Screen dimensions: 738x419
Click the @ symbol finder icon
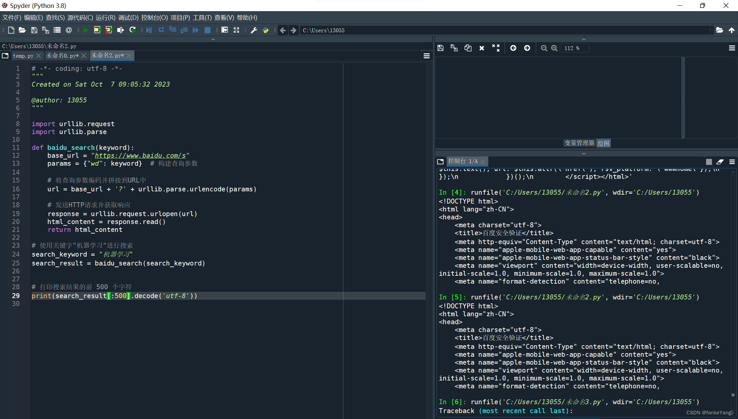point(69,30)
